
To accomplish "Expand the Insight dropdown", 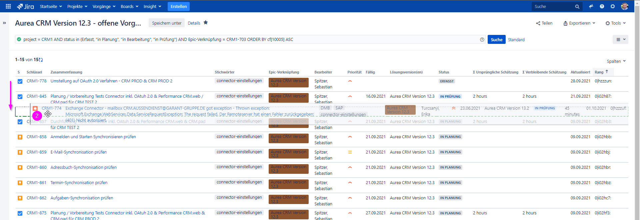I will coord(152,6).
